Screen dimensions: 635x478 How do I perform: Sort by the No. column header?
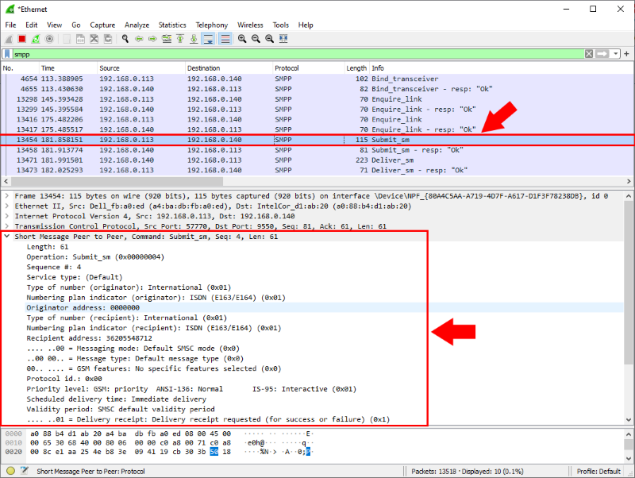click(19, 68)
